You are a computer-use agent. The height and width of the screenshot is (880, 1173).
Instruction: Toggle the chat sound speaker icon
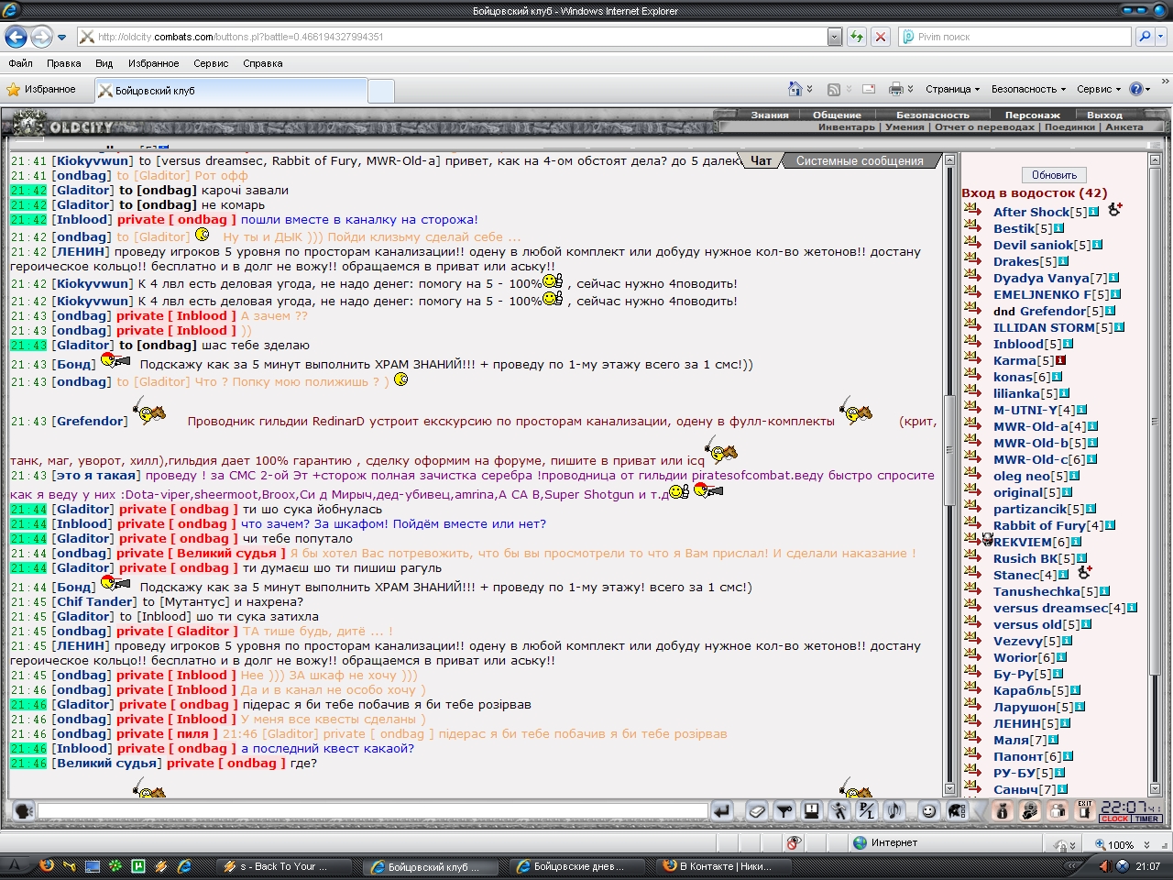pyautogui.click(x=894, y=810)
